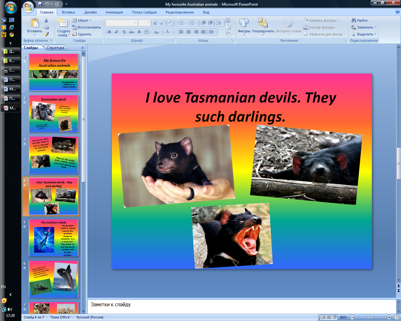Open the character spacing AV dropdown
Viewport: 401px width, 321px height.
(x=147, y=32)
